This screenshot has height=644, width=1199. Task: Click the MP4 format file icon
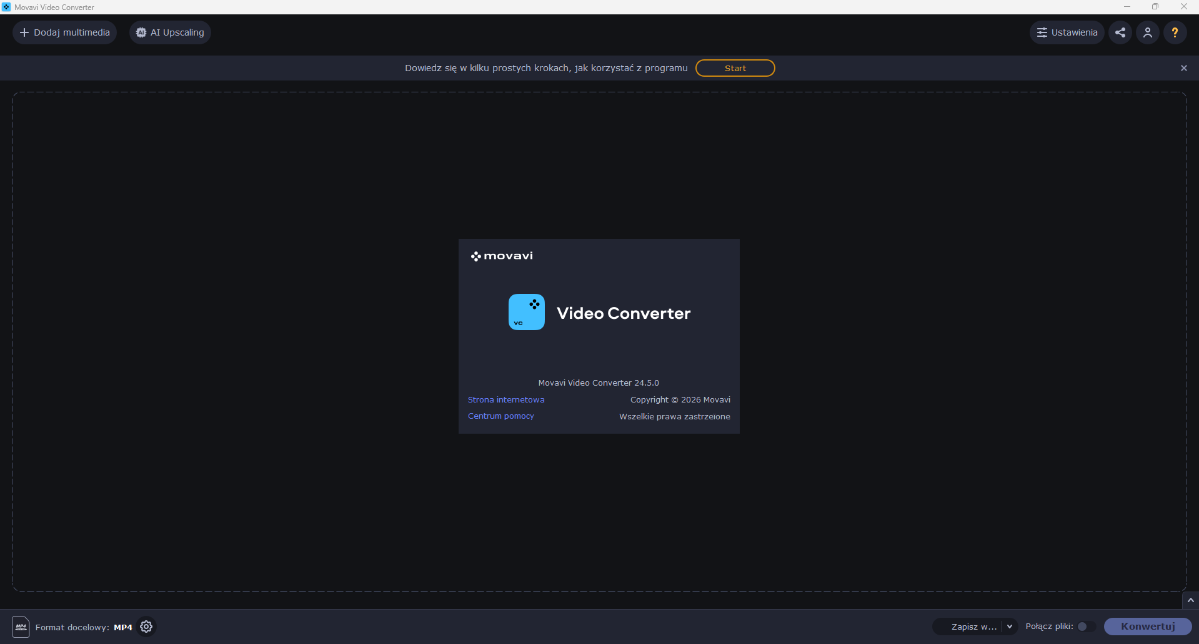(x=21, y=627)
